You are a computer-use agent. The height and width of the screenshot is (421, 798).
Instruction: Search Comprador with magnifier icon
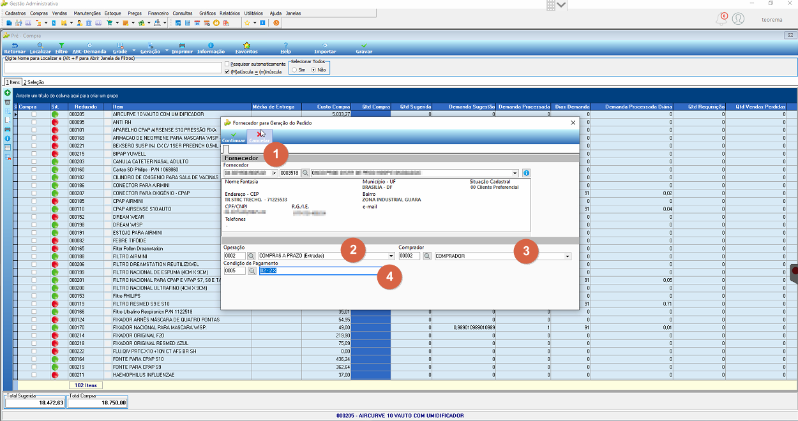pyautogui.click(x=427, y=256)
